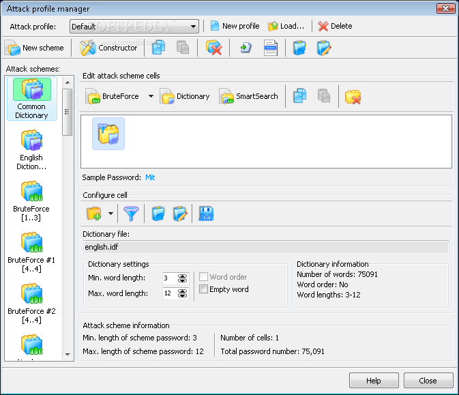Select the dictionary cell in the scheme cells area
This screenshot has width=459, height=395.
(108, 134)
